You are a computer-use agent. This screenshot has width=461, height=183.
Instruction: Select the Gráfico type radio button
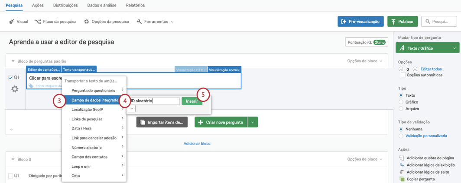[400, 102]
